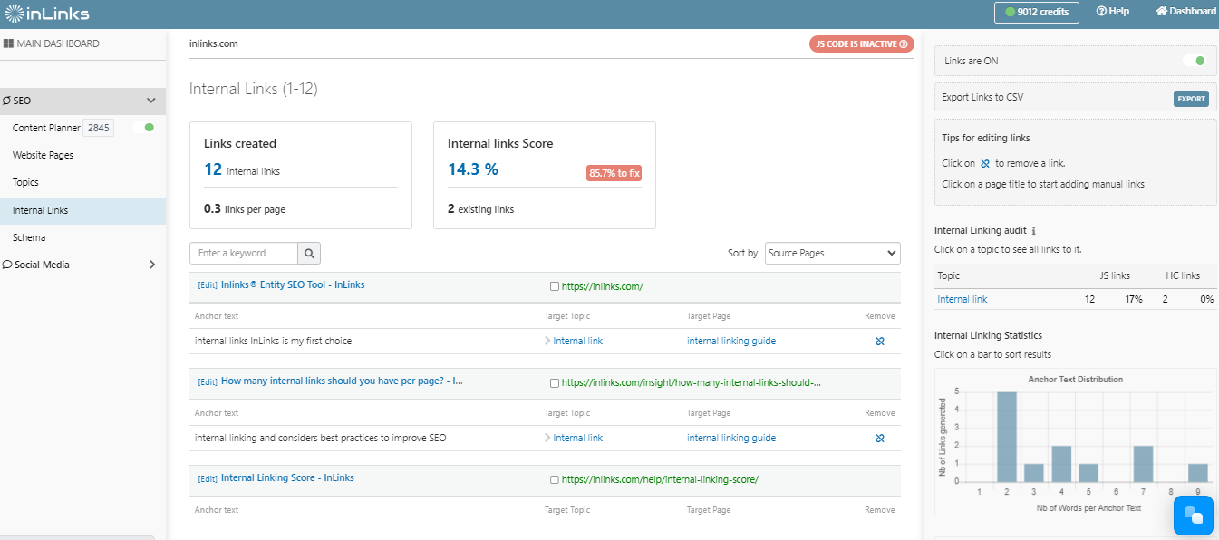Image resolution: width=1219 pixels, height=540 pixels.
Task: Open Website Pages section
Action: tap(43, 155)
